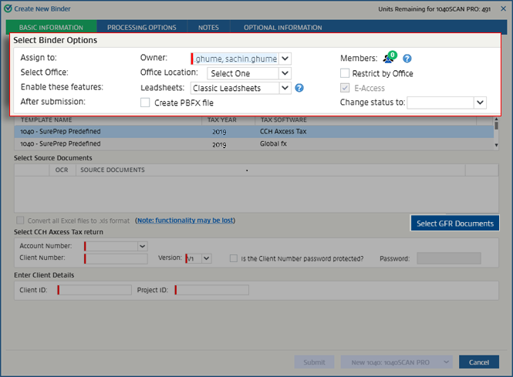Image resolution: width=513 pixels, height=377 pixels.
Task: Open the Change status to dropdown
Action: [480, 103]
